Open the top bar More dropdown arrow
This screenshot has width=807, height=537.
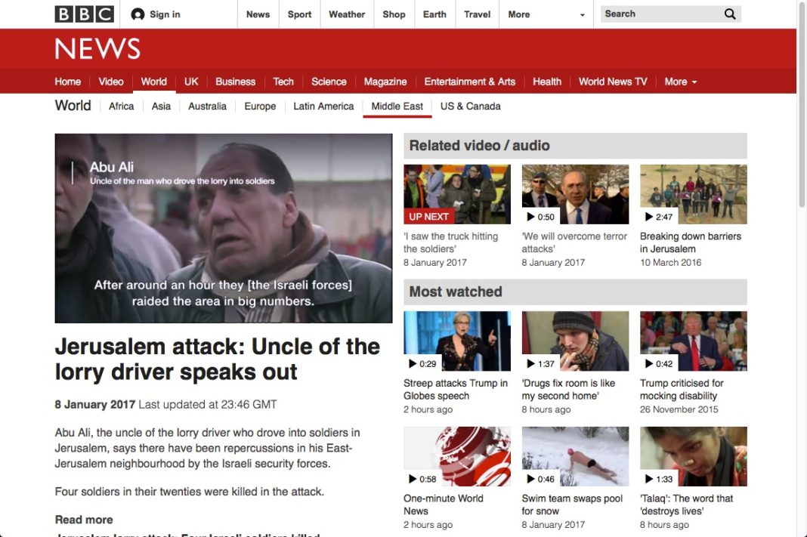pyautogui.click(x=582, y=15)
